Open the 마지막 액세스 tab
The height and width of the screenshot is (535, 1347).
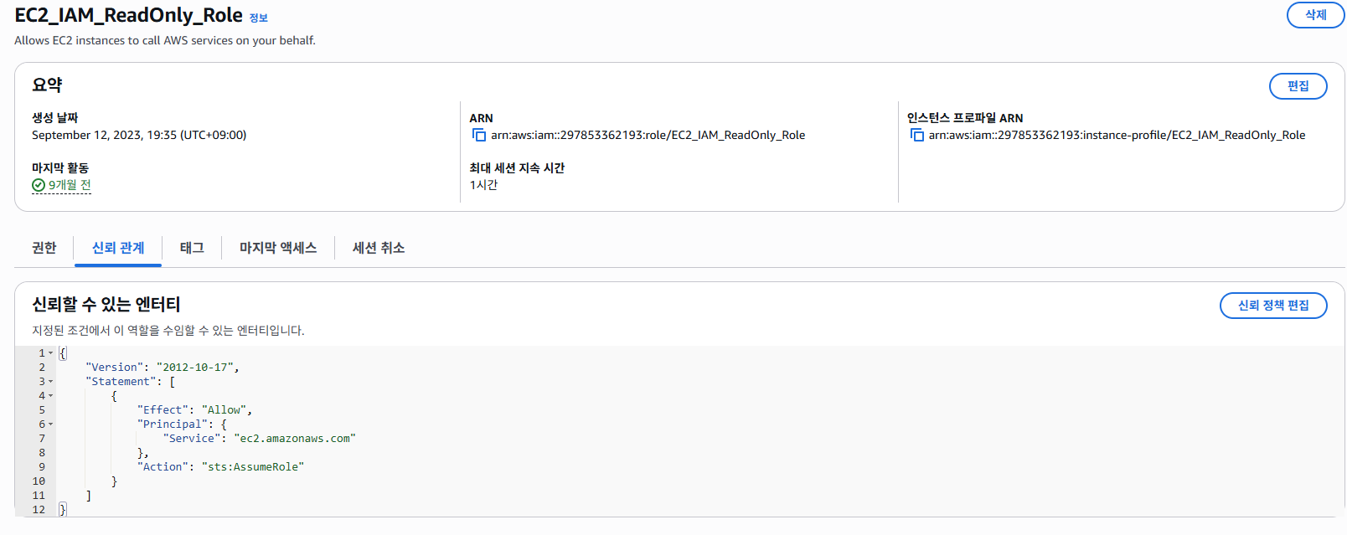278,248
